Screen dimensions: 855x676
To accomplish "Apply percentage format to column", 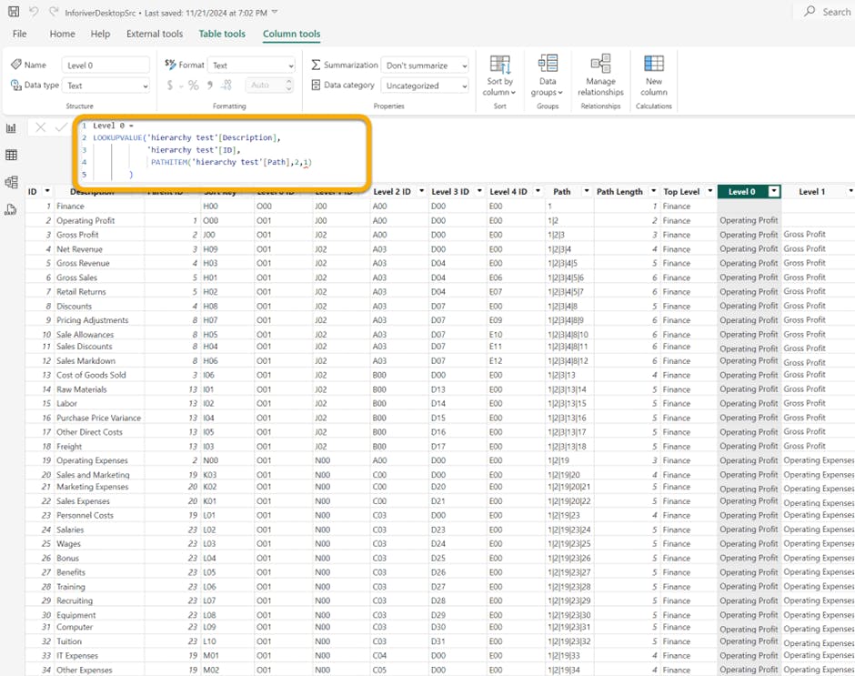I will point(193,86).
